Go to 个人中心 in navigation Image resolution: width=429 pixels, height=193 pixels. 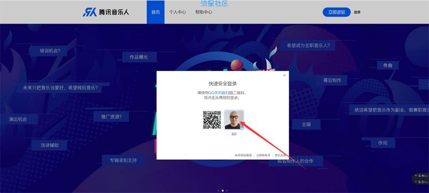pyautogui.click(x=177, y=12)
